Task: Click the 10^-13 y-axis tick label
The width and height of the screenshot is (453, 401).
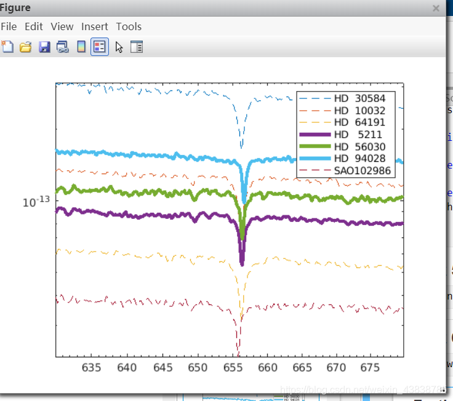Action: 36,202
